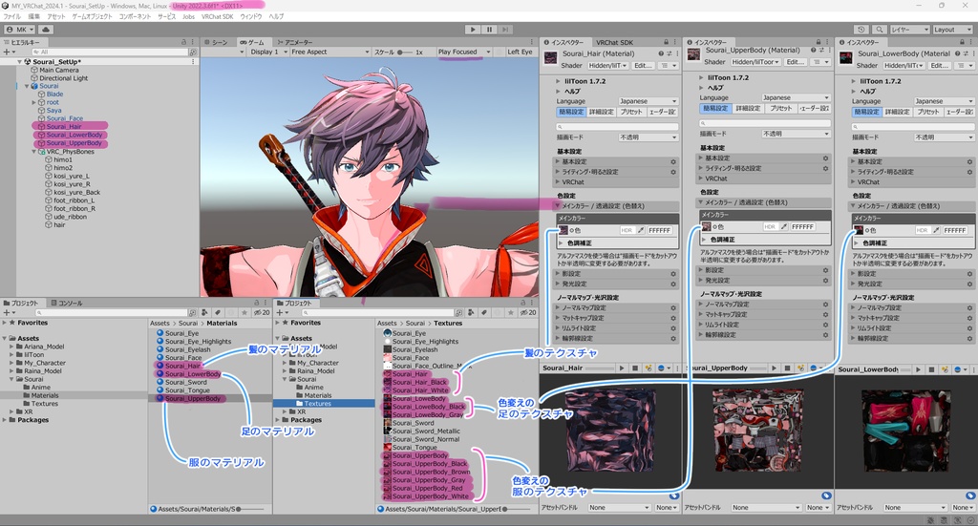Open presets icon beside Sourai_Hair (Material)
This screenshot has width=978, height=526.
(x=669, y=53)
